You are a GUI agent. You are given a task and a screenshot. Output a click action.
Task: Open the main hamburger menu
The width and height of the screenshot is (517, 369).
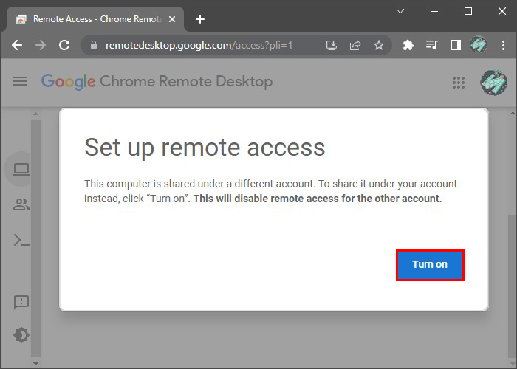click(x=20, y=81)
